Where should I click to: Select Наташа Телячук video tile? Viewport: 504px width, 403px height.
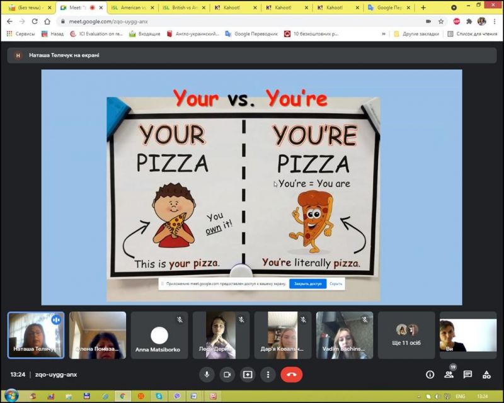point(36,335)
